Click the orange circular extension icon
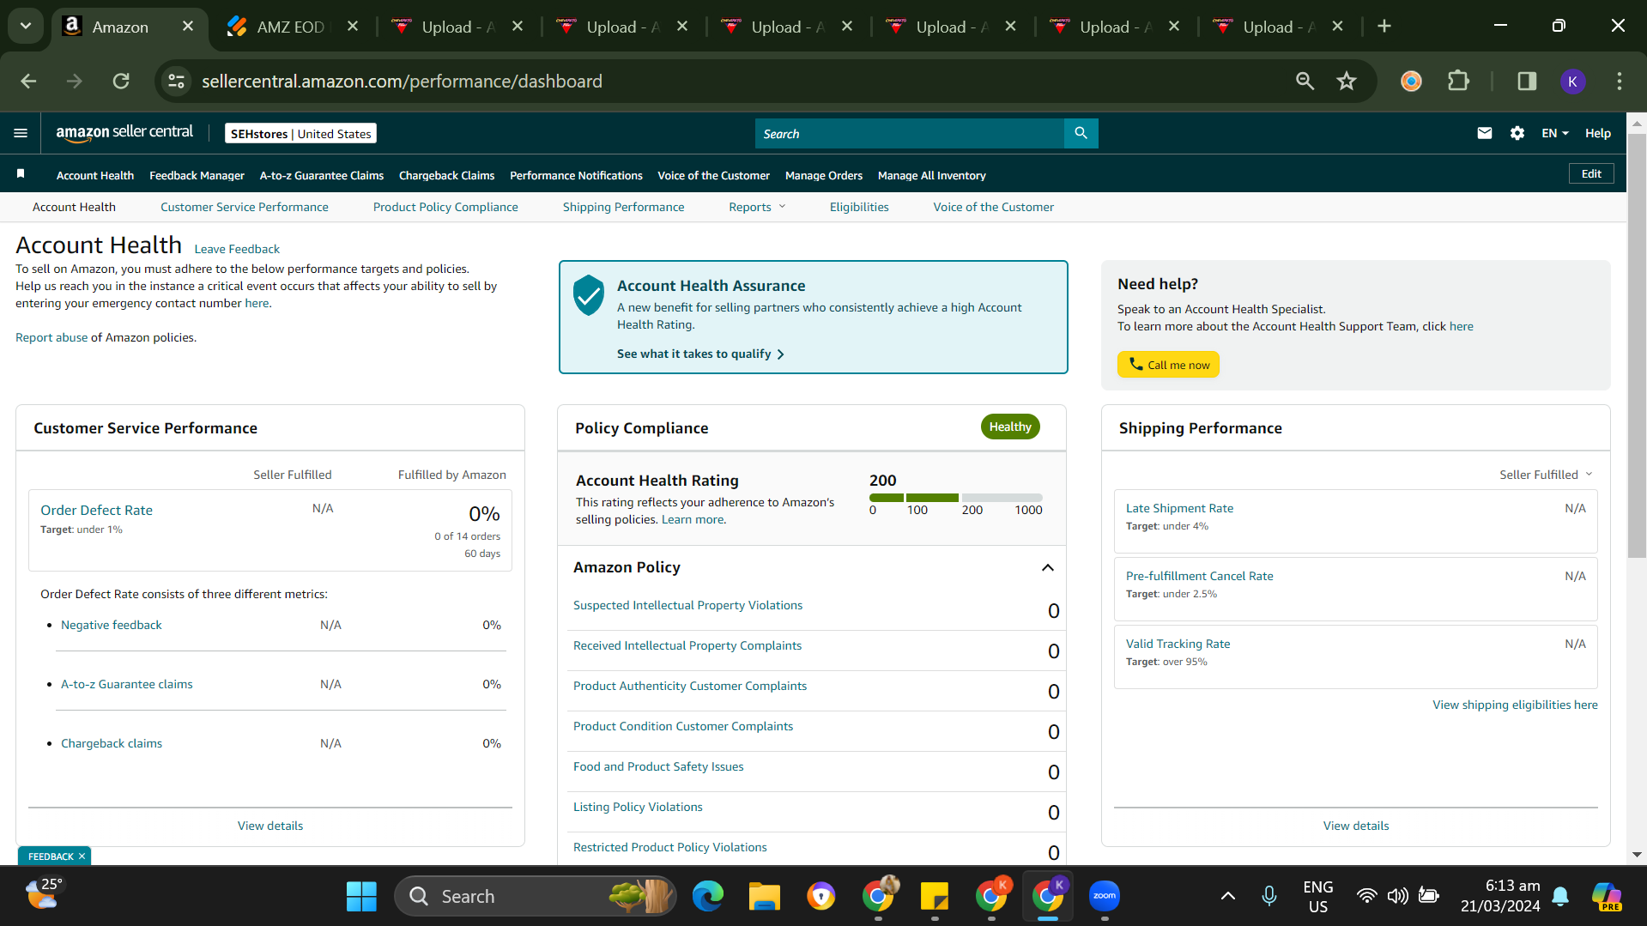 pos(1411,81)
